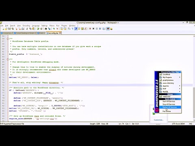Toggle the highlighted Indent Guide button
This screenshot has height=146, width=195.
point(76,29)
